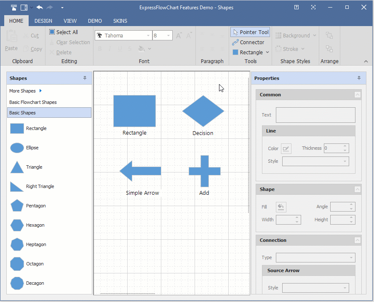The width and height of the screenshot is (374, 302).
Task: Pick the Ellipse shape from the list
Action: pyautogui.click(x=17, y=148)
